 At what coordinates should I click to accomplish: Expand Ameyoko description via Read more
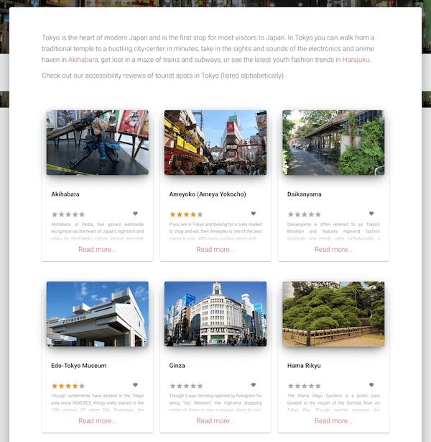click(x=215, y=250)
